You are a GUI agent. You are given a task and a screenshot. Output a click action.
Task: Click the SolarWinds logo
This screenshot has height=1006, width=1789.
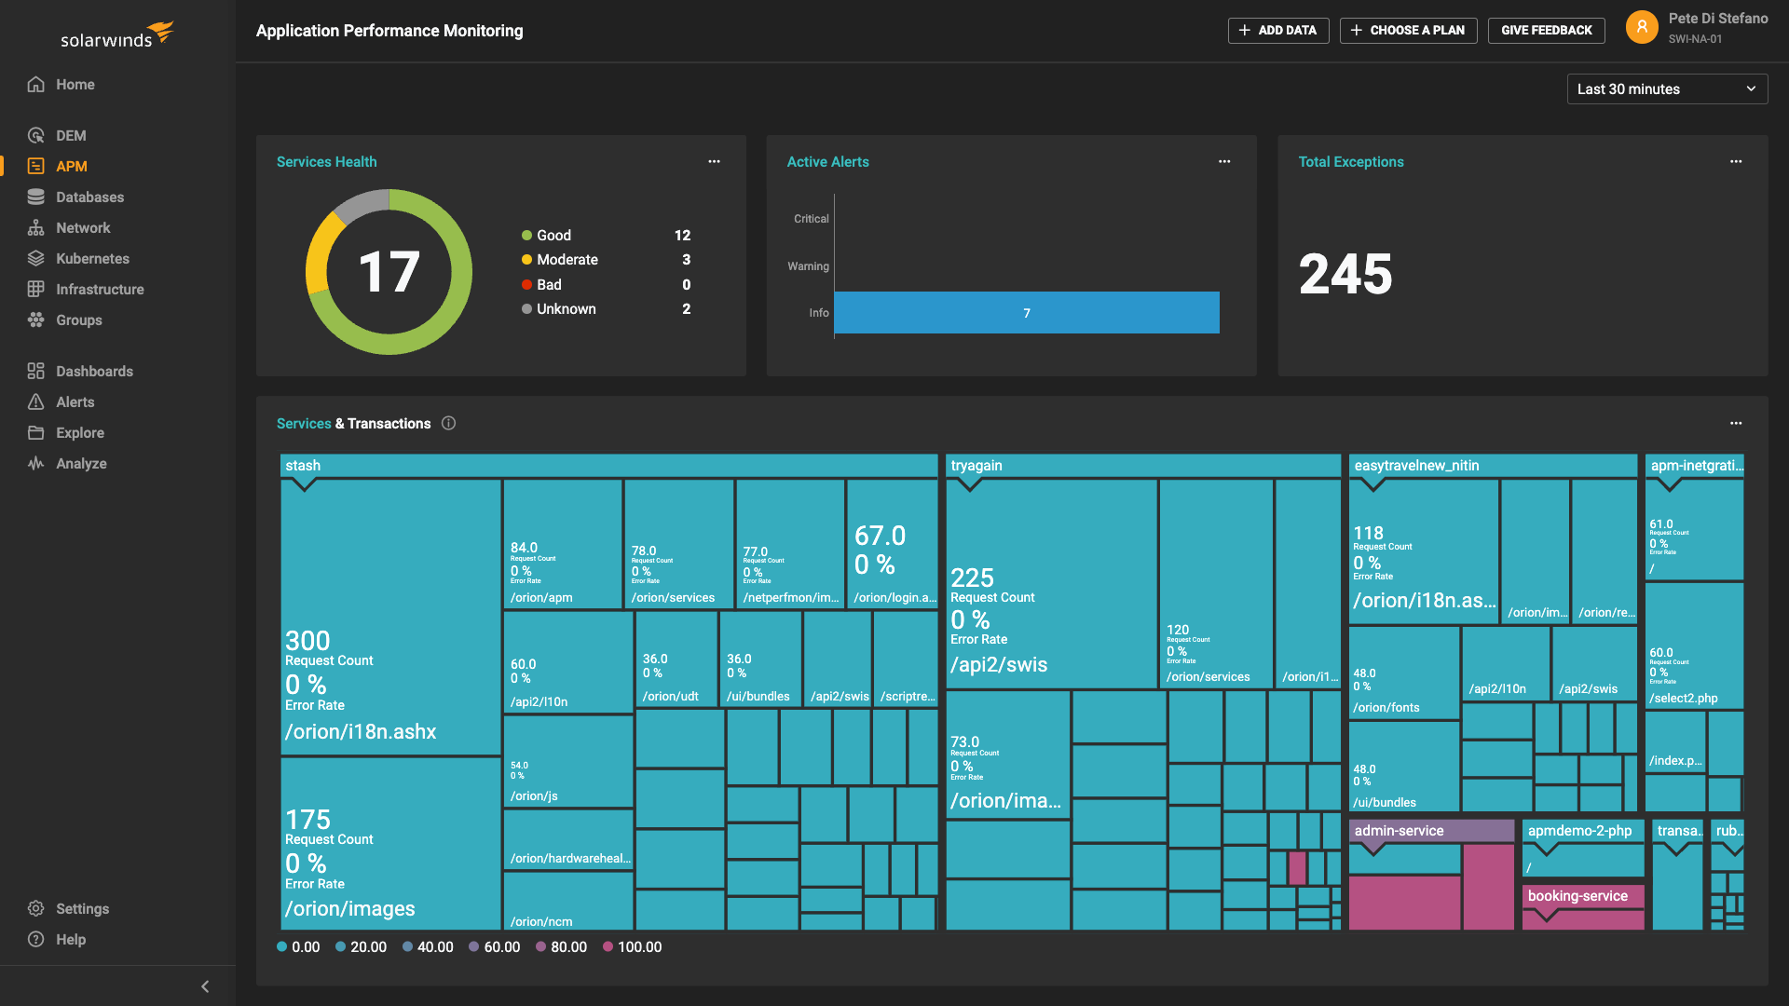click(x=117, y=34)
